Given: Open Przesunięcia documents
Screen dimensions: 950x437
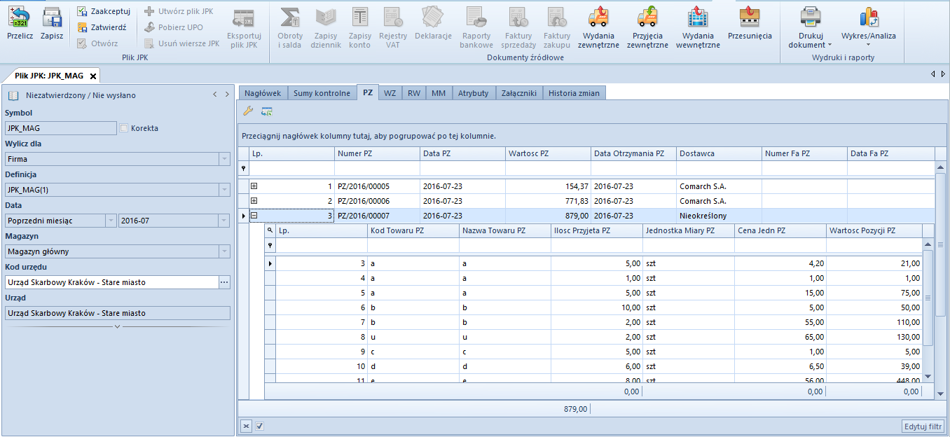Looking at the screenshot, I should [x=750, y=24].
